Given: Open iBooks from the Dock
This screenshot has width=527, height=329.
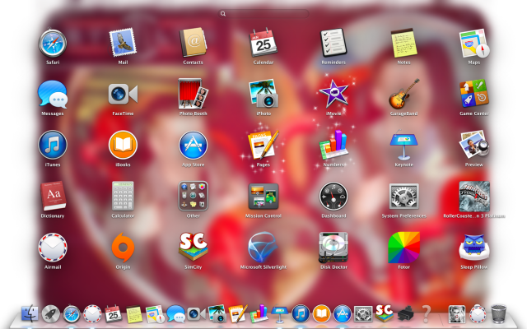Looking at the screenshot, I should (x=321, y=314).
